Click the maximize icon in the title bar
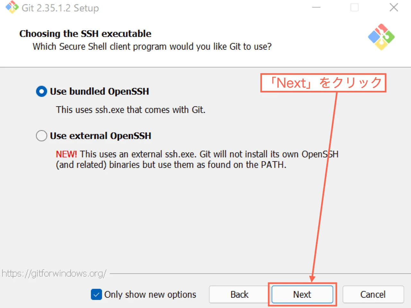411x308 pixels. pyautogui.click(x=354, y=7)
